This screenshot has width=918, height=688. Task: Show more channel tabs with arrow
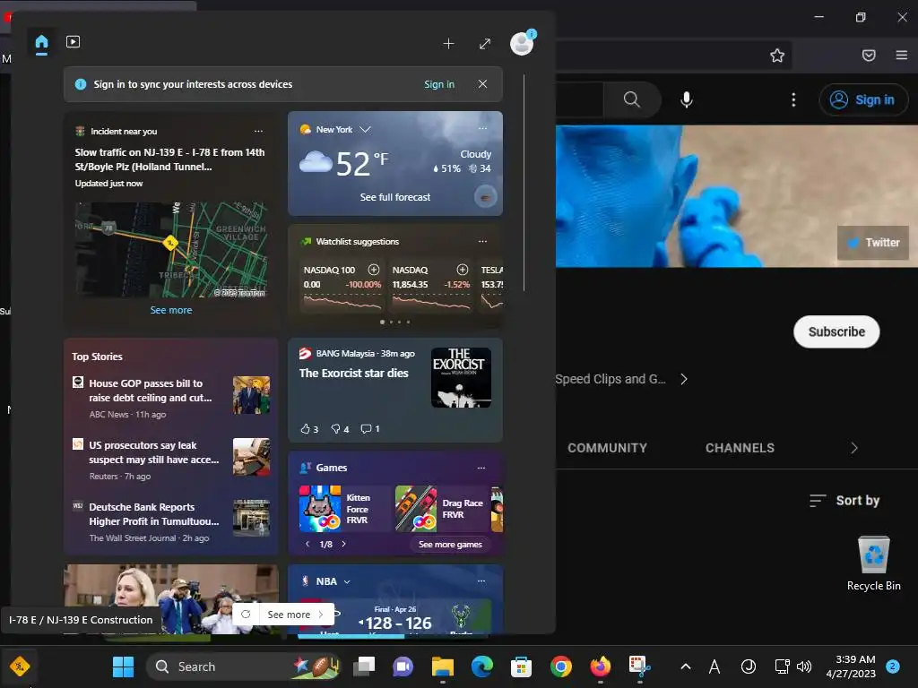(854, 448)
